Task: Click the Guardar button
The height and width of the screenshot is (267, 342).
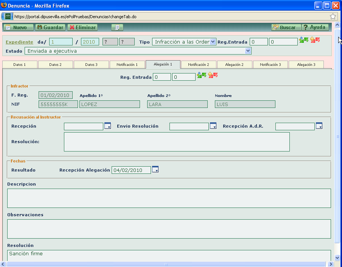Action: (50, 27)
